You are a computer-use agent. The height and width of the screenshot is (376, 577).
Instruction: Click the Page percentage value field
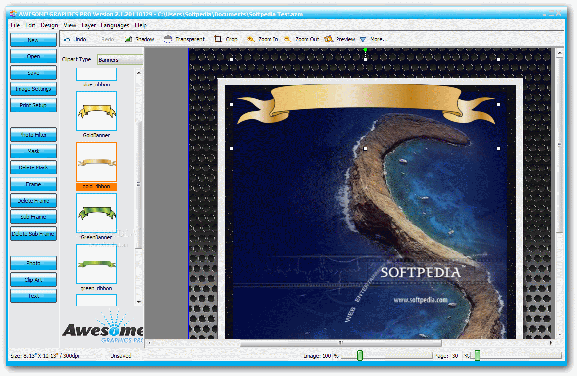456,356
